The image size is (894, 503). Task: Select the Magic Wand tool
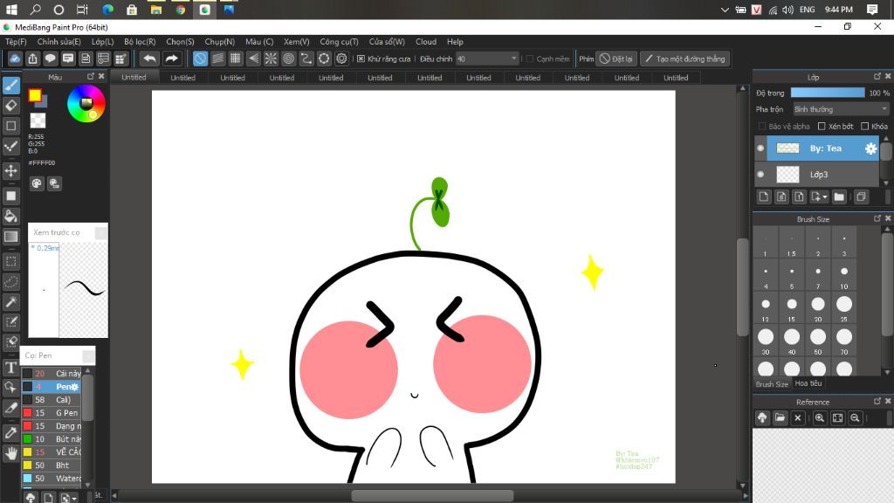tap(11, 301)
